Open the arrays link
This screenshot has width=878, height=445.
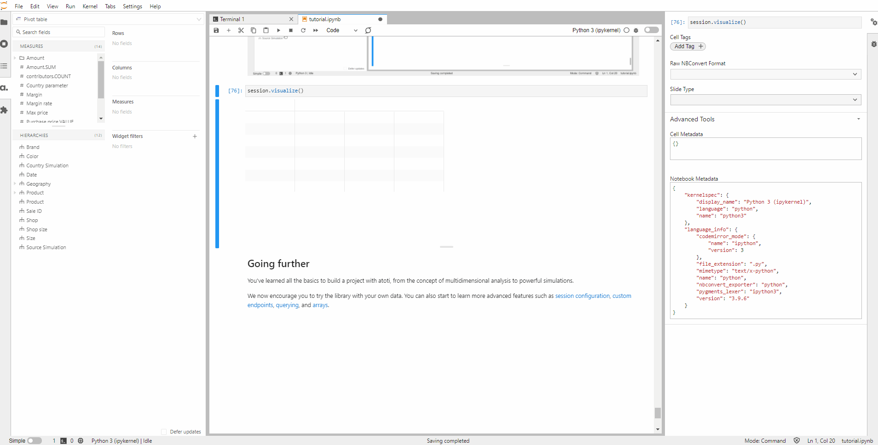(320, 305)
